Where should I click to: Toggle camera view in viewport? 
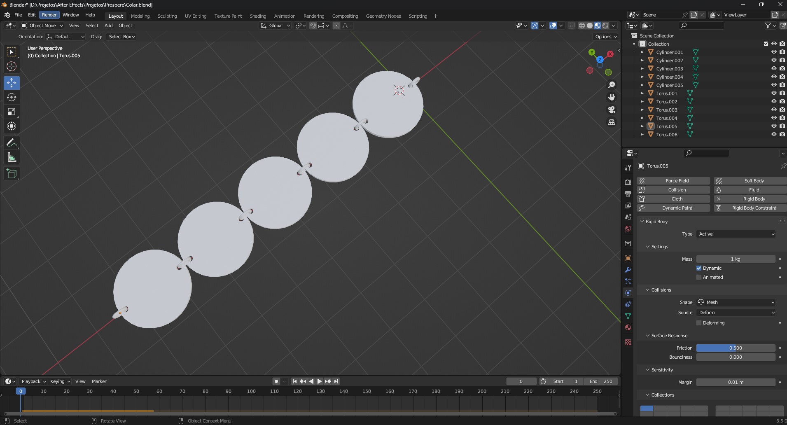(x=612, y=110)
